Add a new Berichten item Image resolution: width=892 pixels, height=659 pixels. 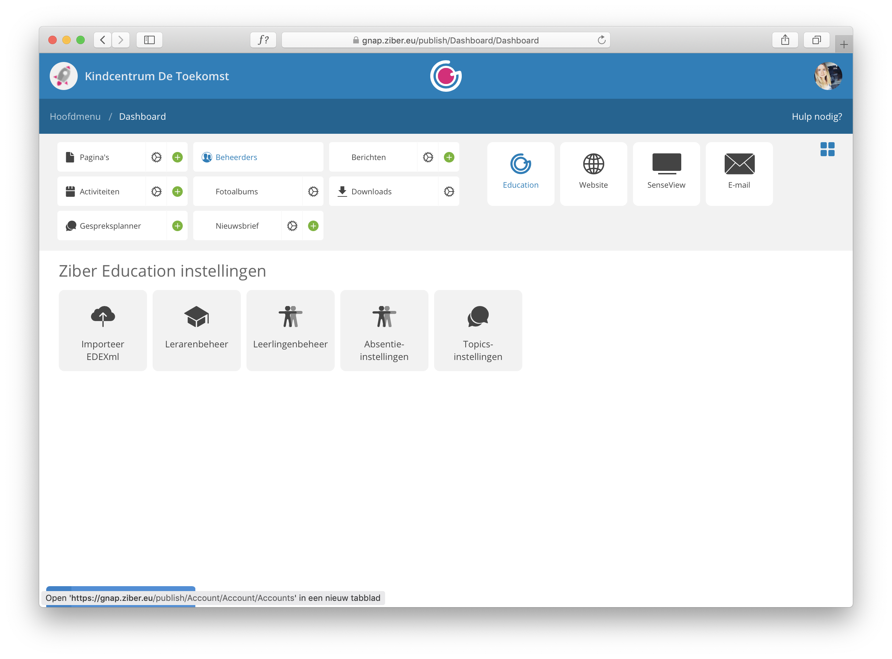pyautogui.click(x=449, y=157)
